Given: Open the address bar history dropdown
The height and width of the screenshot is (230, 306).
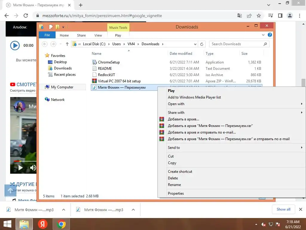Looking at the screenshot, I should coord(195,44).
